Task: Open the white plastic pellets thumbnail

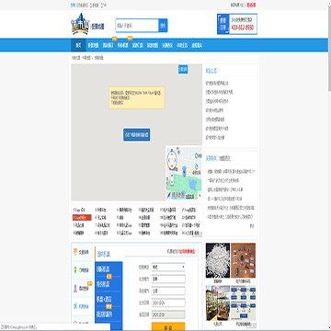Action: pos(218,260)
